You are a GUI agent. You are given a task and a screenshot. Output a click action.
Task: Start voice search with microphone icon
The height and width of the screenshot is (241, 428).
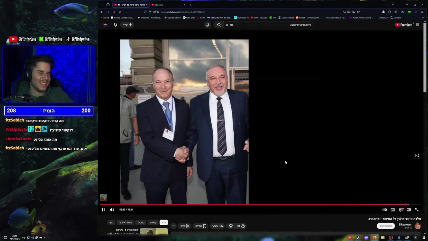click(x=208, y=25)
